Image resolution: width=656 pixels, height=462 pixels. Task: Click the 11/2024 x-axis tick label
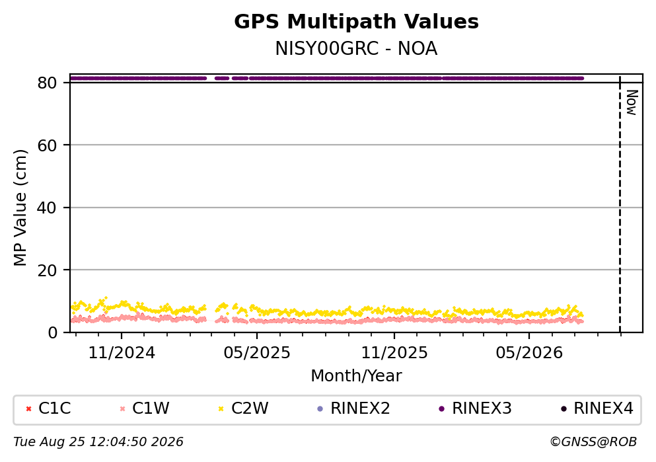click(x=122, y=353)
